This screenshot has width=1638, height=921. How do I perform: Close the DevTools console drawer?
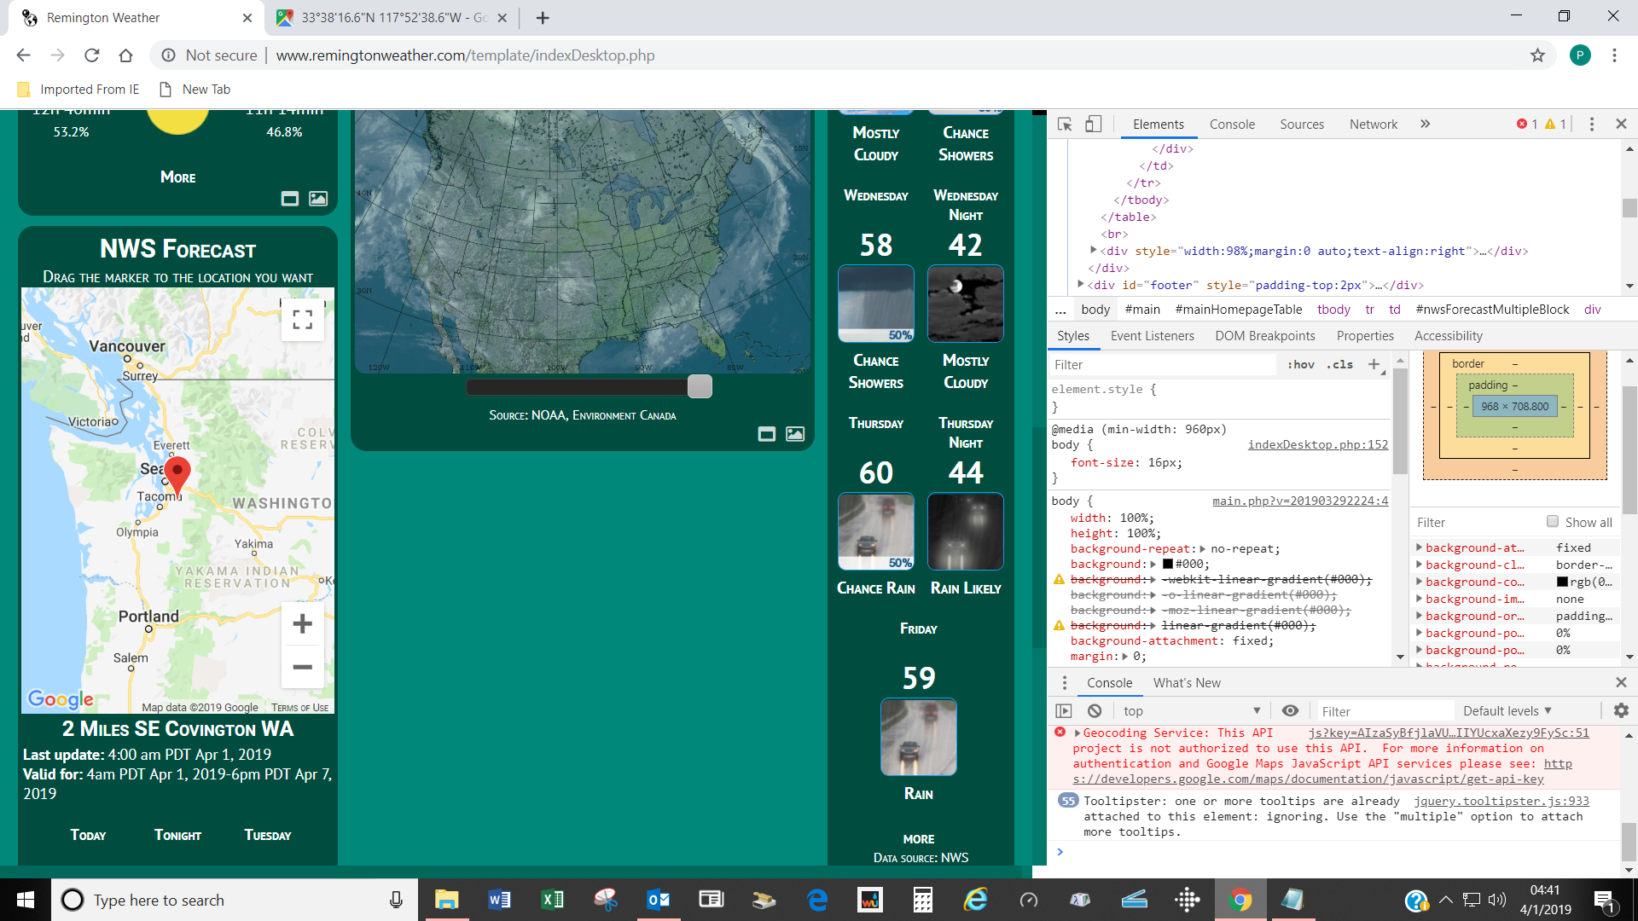point(1621,682)
